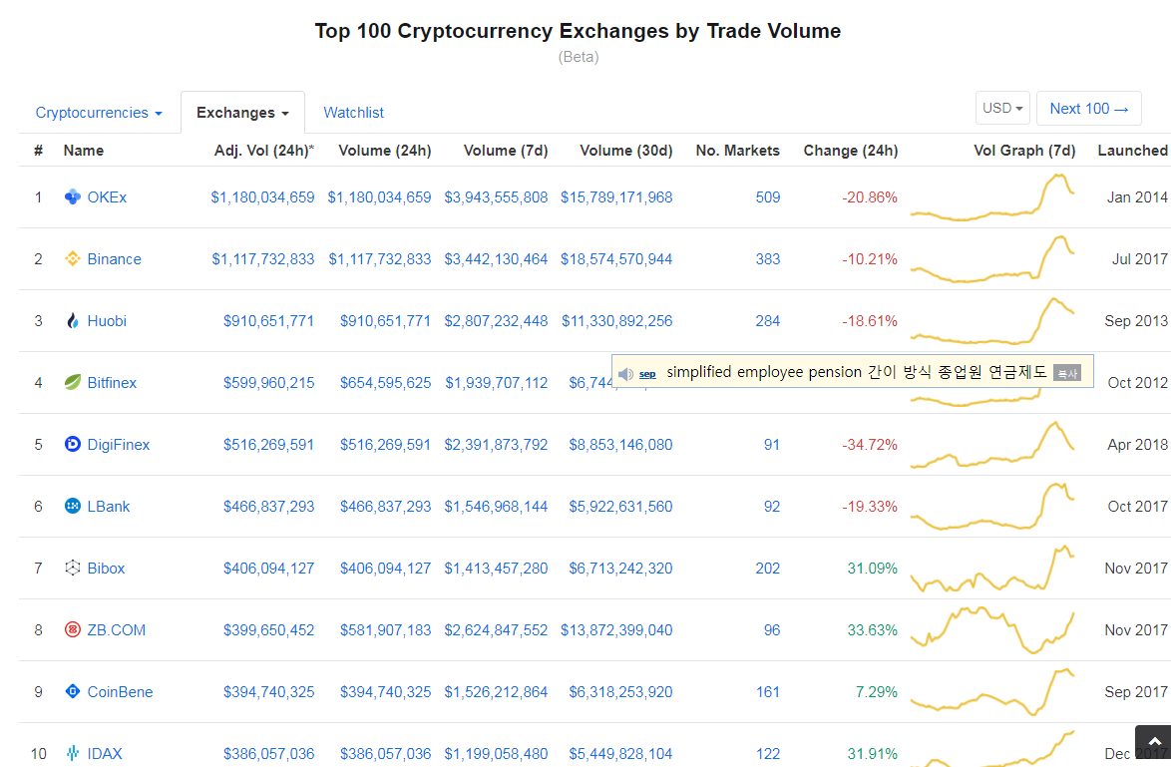
Task: Click Bibox markets count 202
Action: [768, 569]
